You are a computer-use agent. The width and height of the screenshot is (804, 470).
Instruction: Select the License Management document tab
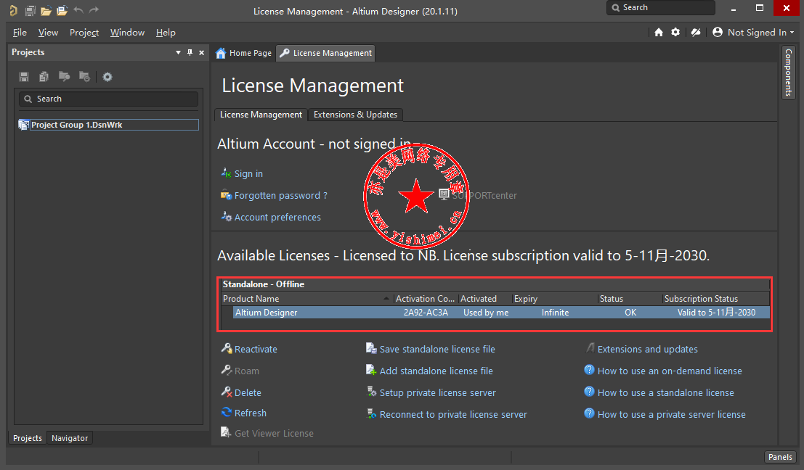[326, 53]
